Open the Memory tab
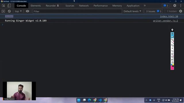 coord(117,6)
